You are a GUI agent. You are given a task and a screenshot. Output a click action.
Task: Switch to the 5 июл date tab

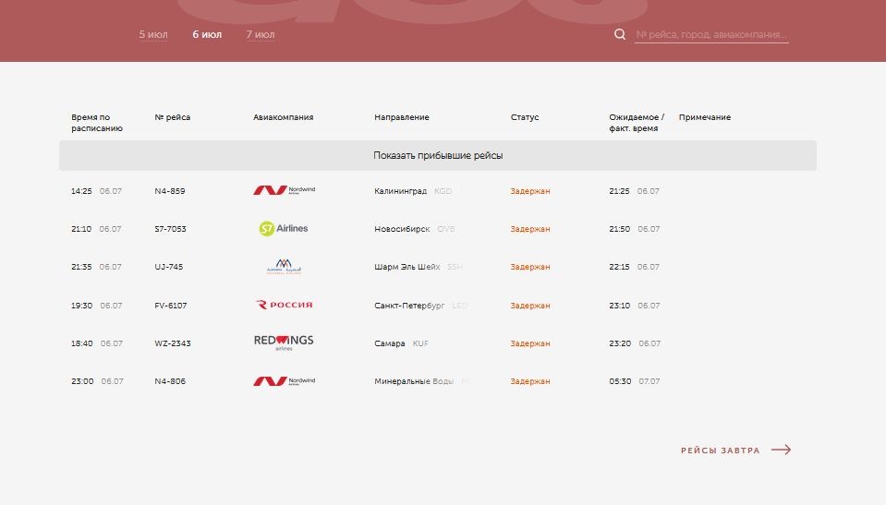coord(153,34)
